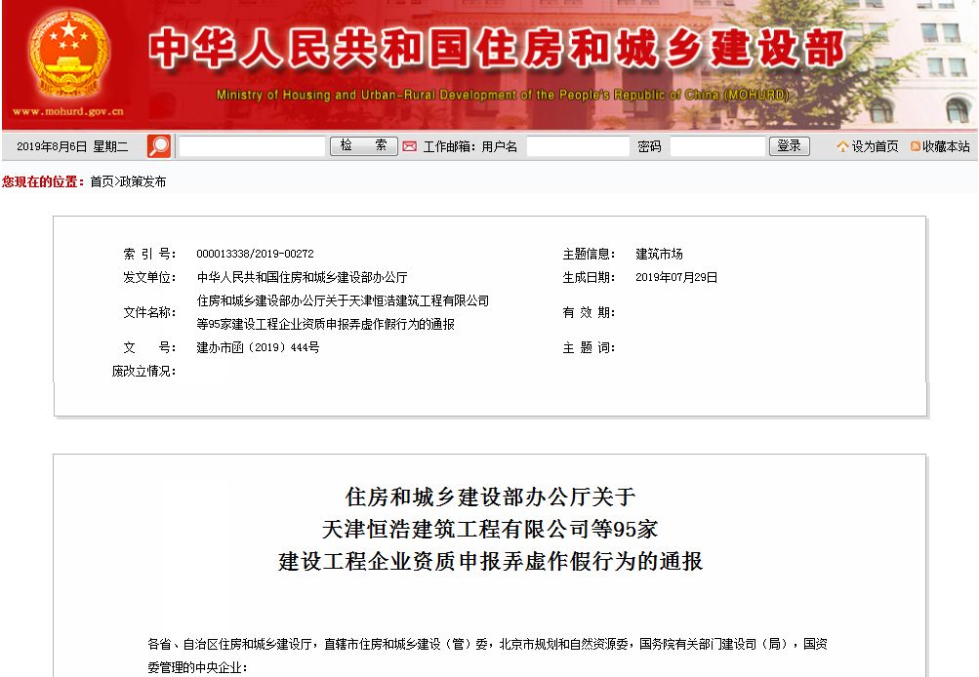The height and width of the screenshot is (677, 979).
Task: Click the 废改立情况 label
Action: [x=143, y=372]
